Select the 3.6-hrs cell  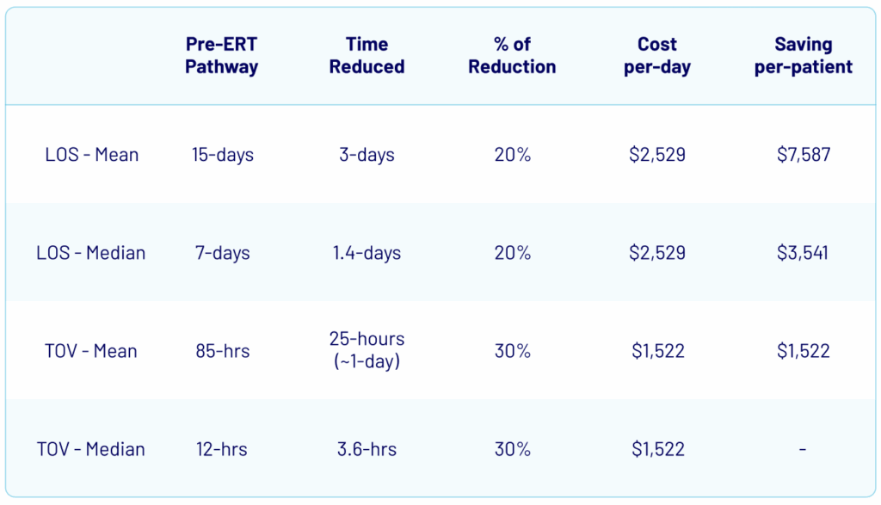tap(367, 449)
